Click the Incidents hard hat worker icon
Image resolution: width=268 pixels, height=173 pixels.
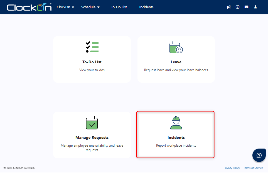[176, 123]
